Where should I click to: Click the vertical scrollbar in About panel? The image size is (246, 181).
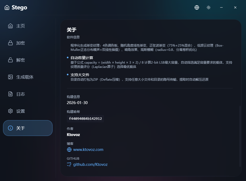point(240,136)
